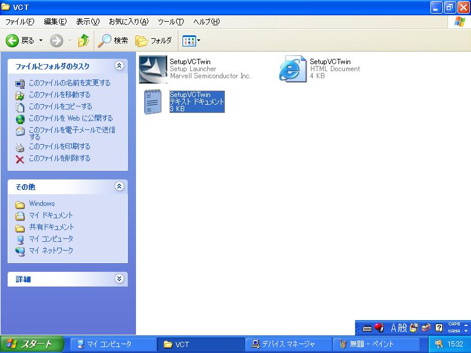This screenshot has height=353, width=471.
Task: Open the 戻る history dropdown arrow
Action: [41, 41]
